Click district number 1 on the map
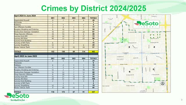Viewport: 186px width, 105px height. (153, 69)
